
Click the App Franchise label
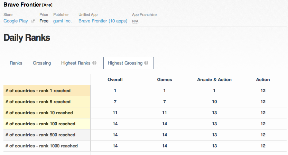[144, 14]
